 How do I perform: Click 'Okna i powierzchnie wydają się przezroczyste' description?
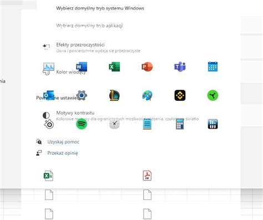coord(98,50)
